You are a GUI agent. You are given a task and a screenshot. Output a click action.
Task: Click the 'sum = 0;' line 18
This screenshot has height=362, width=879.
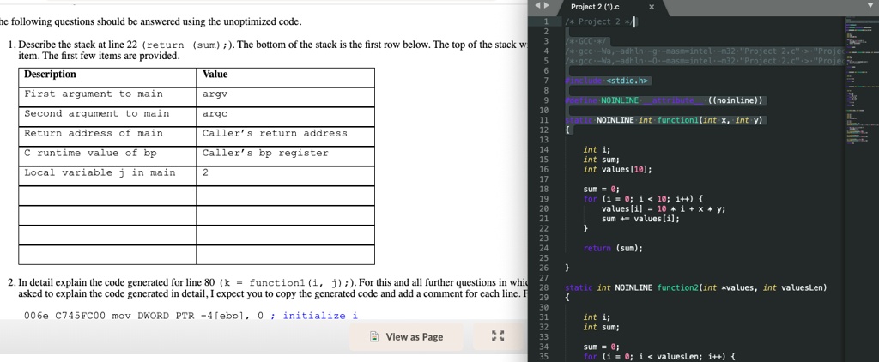coord(601,189)
